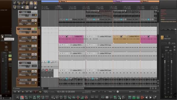This screenshot has width=177, height=100.
Task: Mute the Shaker track
Action: pyautogui.click(x=33, y=21)
